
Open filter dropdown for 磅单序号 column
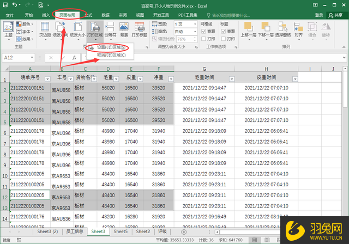(47, 79)
